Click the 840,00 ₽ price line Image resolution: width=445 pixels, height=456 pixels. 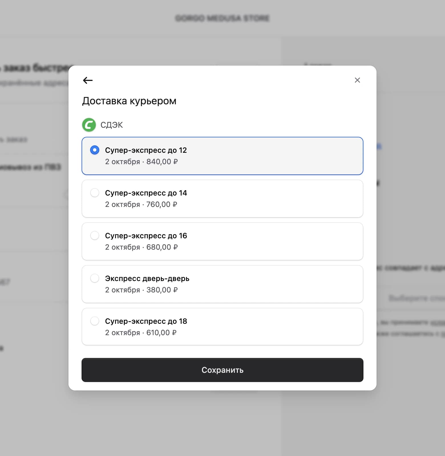click(x=141, y=162)
